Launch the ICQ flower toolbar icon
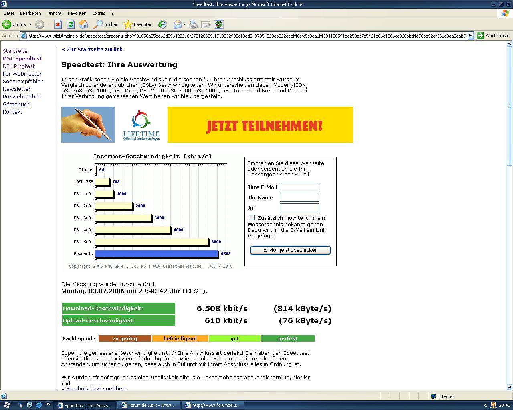The image size is (513, 410). click(219, 24)
